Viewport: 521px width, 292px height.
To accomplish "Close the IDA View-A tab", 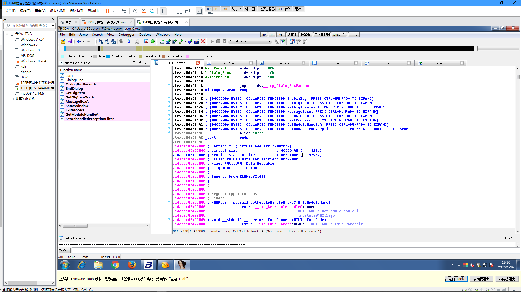I will coord(198,63).
